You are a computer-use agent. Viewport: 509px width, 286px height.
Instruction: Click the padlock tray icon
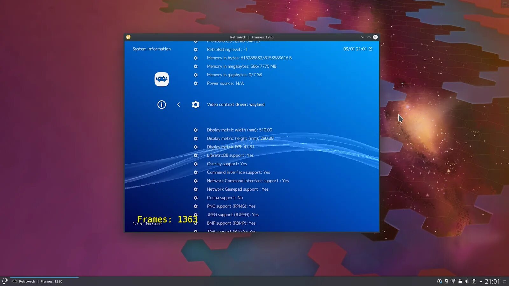click(460, 281)
